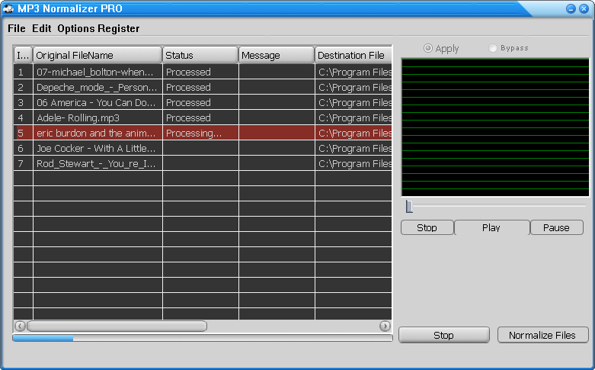Viewport: 595px width, 370px height.
Task: Click Processed status of row 1
Action: tap(200, 72)
